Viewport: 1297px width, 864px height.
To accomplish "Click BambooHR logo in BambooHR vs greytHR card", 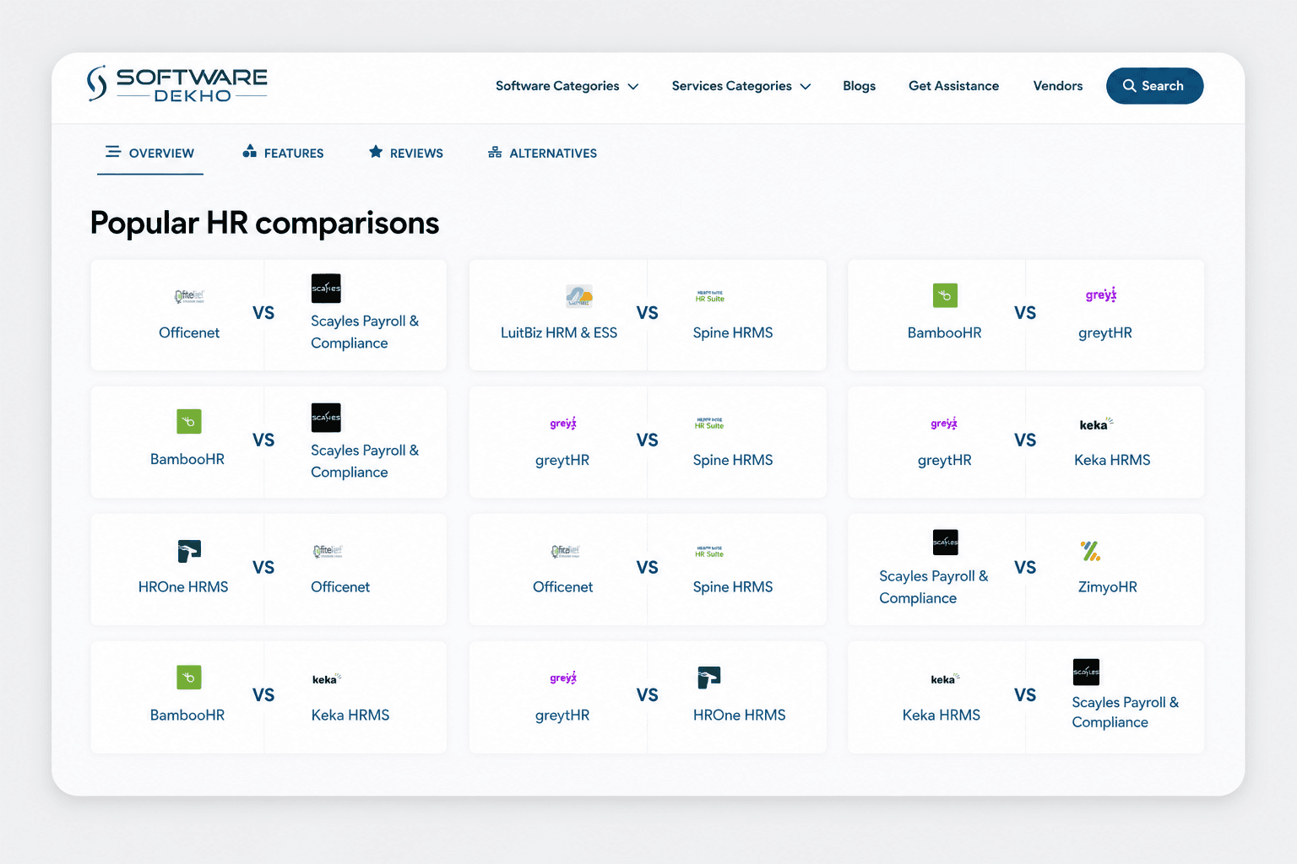I will click(945, 295).
